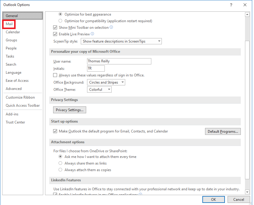Open the General options category

[23, 16]
